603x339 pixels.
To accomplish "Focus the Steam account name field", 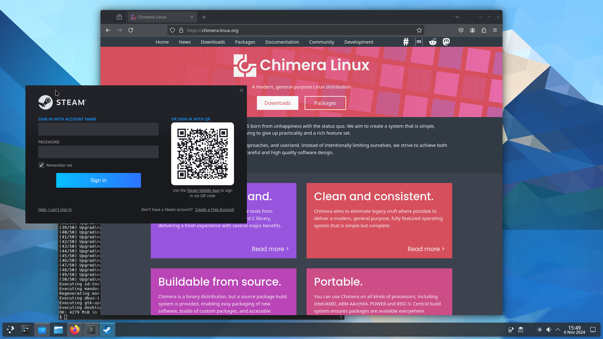I will click(x=98, y=129).
